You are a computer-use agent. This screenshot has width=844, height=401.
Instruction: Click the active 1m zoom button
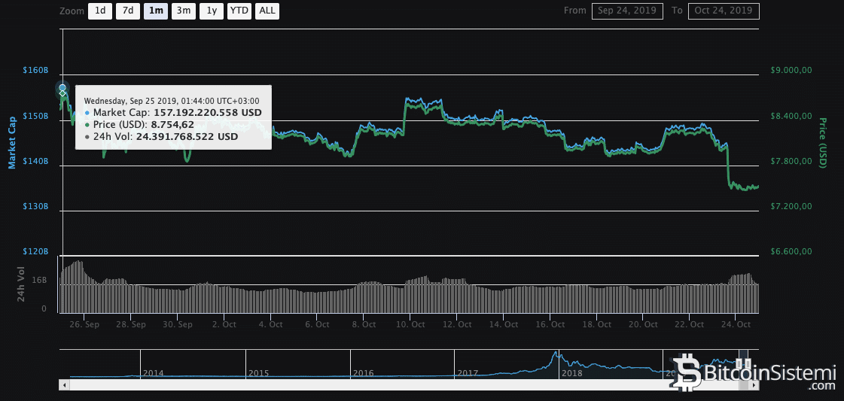coord(155,11)
